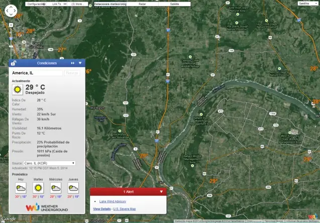The height and width of the screenshot is (223, 320).
Task: Select the Martes sunny forecast icon
Action: tap(38, 188)
